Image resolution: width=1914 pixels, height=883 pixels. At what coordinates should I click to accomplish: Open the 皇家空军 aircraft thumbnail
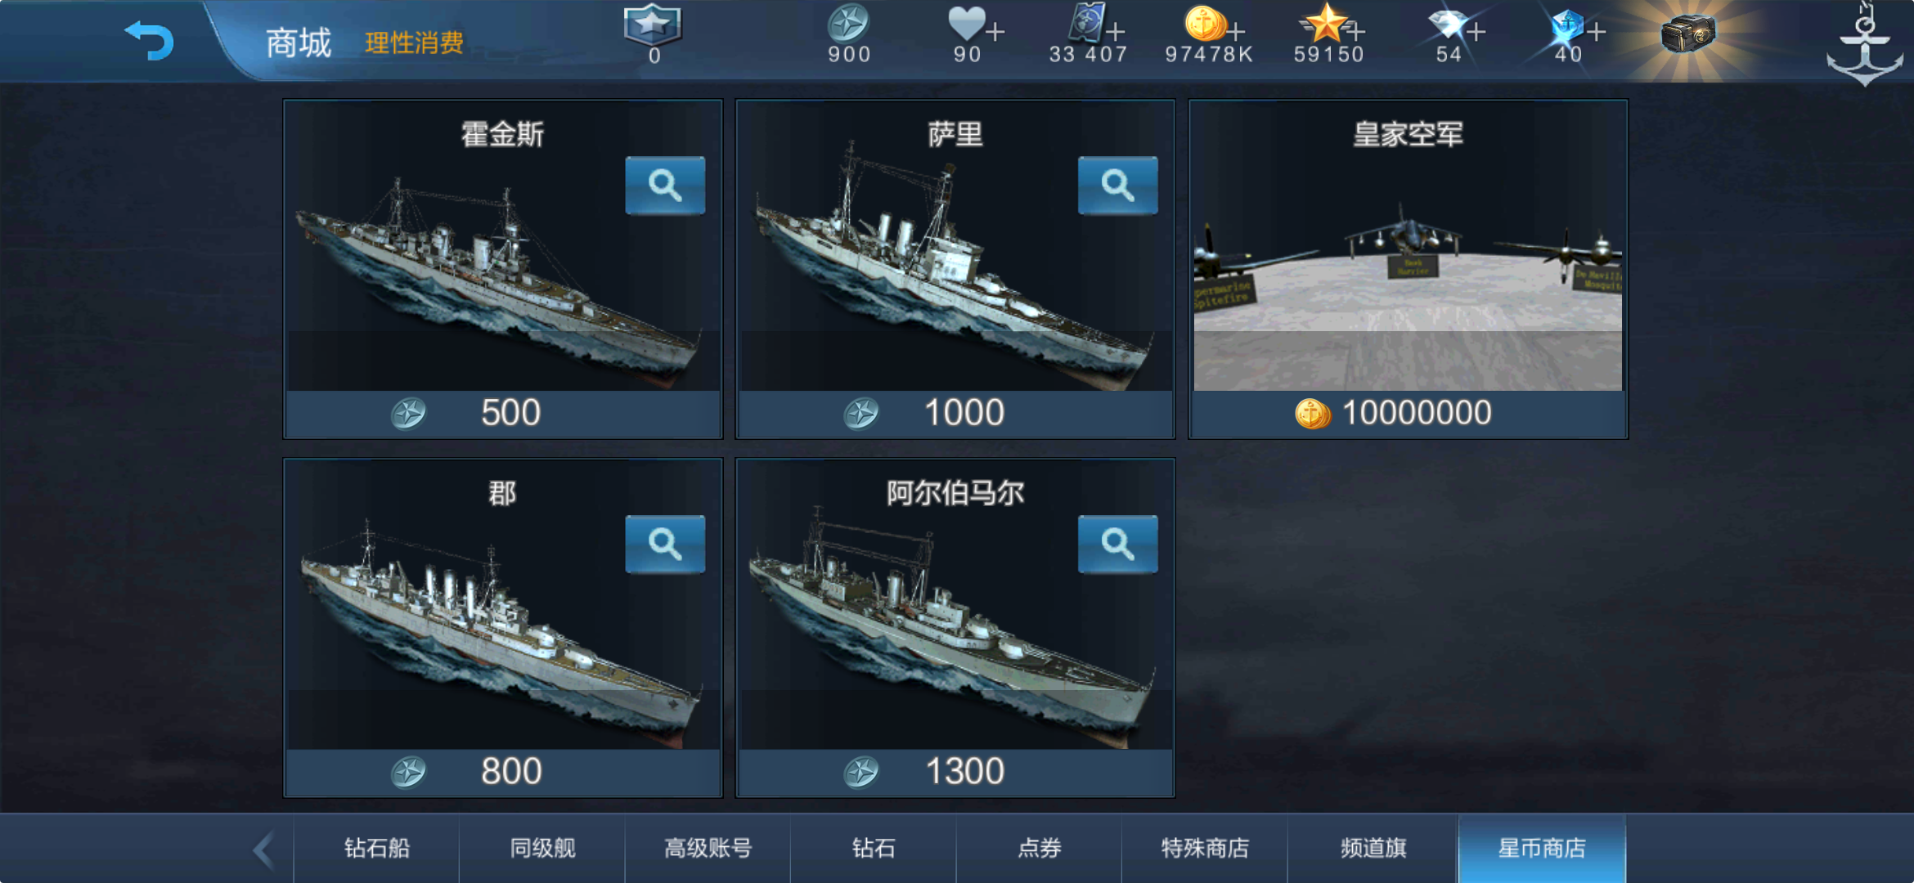[x=1408, y=278]
